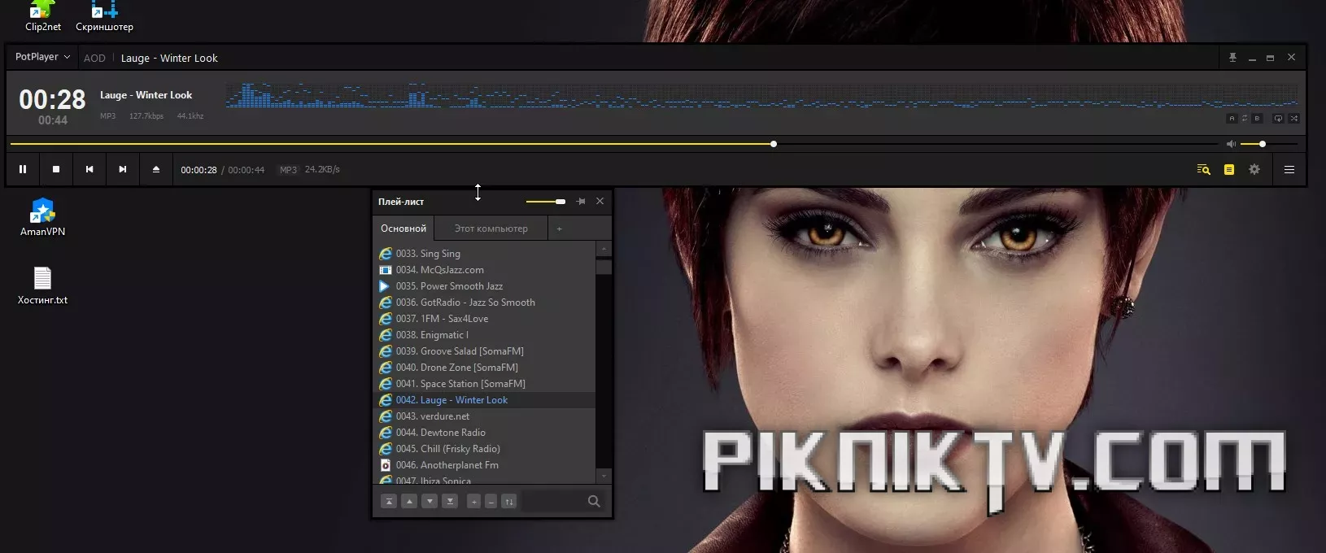Select playlist item 0033. Sing Sing
Screen dimensions: 1326x553
click(484, 254)
